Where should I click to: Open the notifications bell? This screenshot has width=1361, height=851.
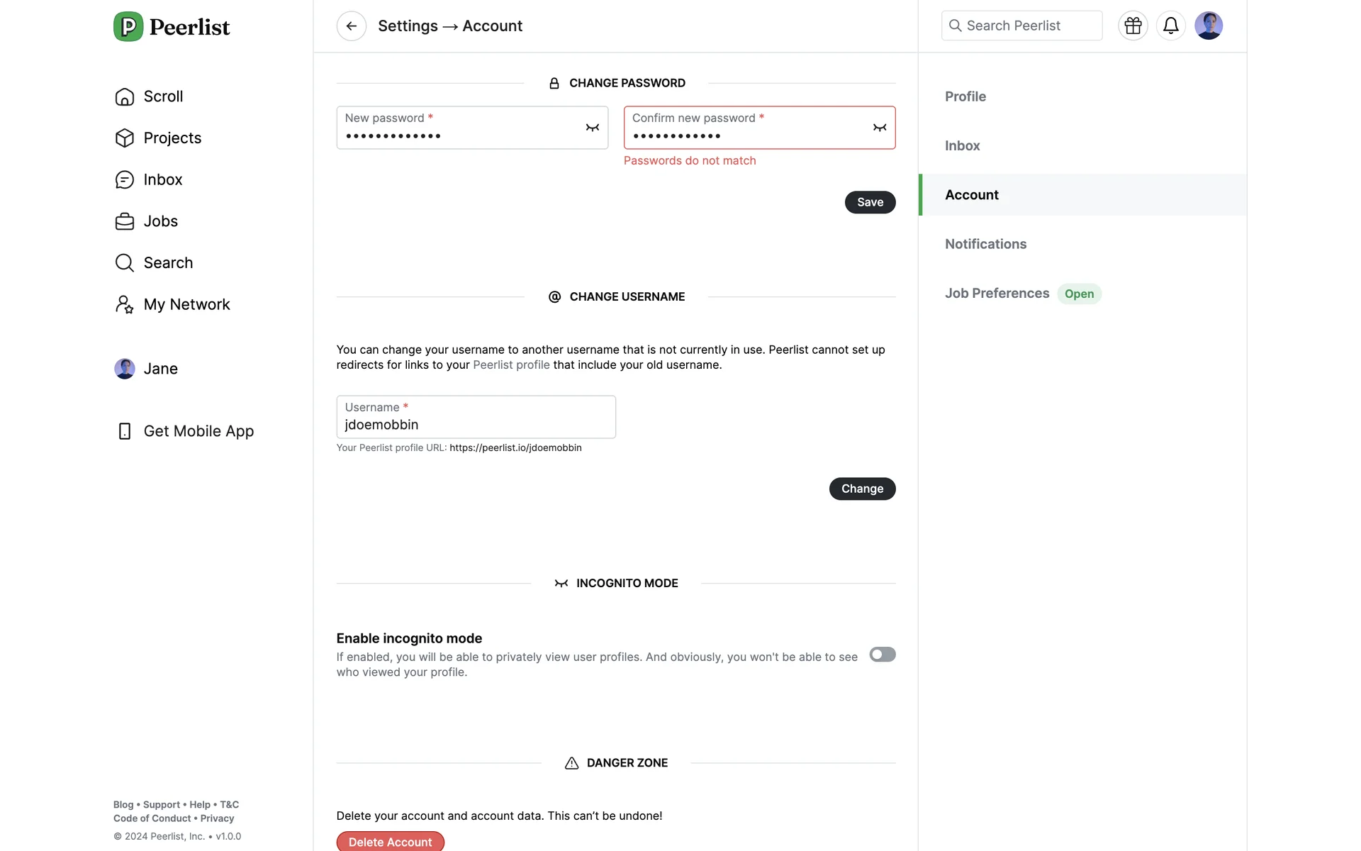coord(1170,26)
